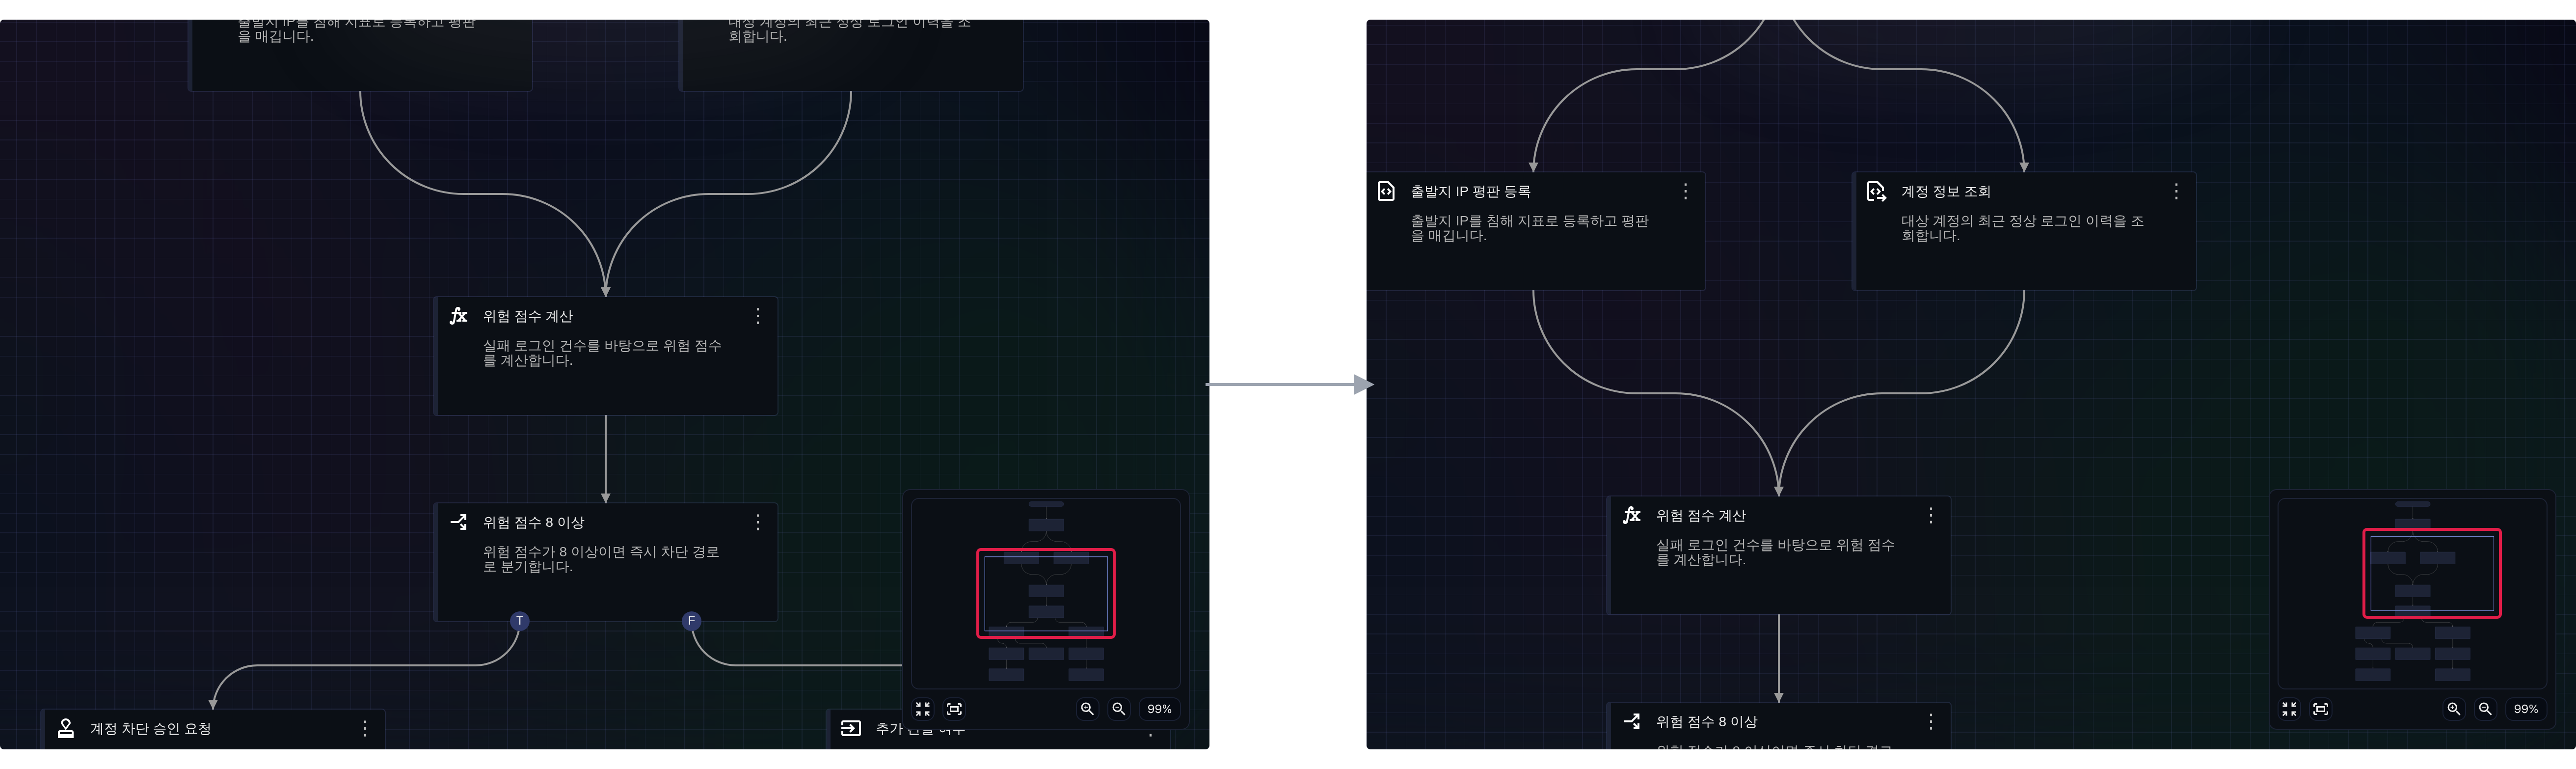Zoom out on the right panel canvas
This screenshot has width=2576, height=769.
coord(2485,709)
